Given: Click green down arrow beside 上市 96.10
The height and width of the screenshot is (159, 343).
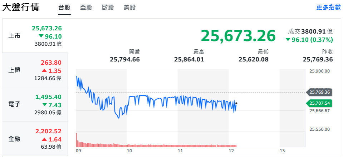Looking at the screenshot, I should click(41, 36).
